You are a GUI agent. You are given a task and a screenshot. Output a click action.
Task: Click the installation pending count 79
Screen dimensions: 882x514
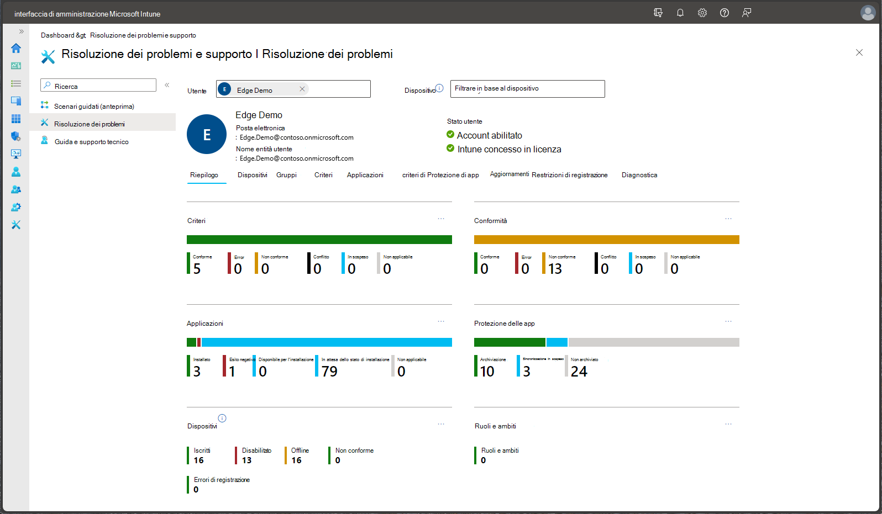click(x=330, y=372)
